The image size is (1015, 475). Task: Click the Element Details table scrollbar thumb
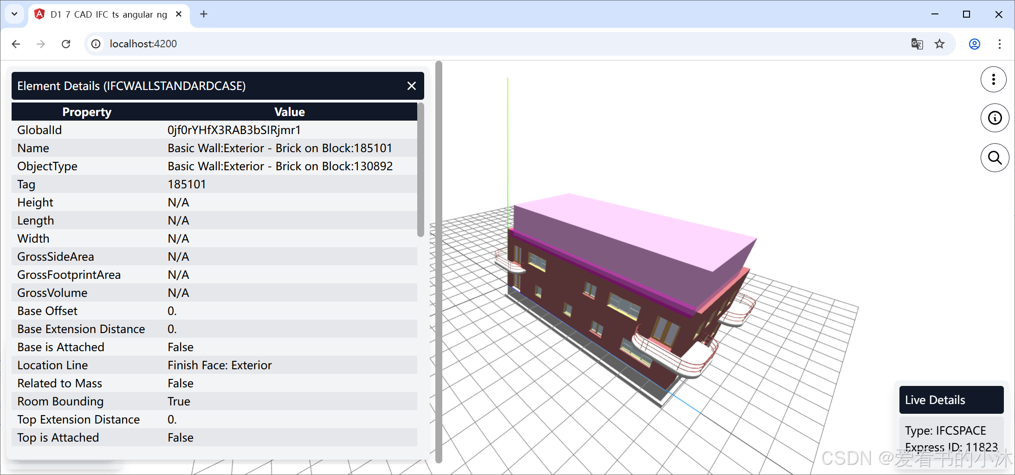point(420,170)
